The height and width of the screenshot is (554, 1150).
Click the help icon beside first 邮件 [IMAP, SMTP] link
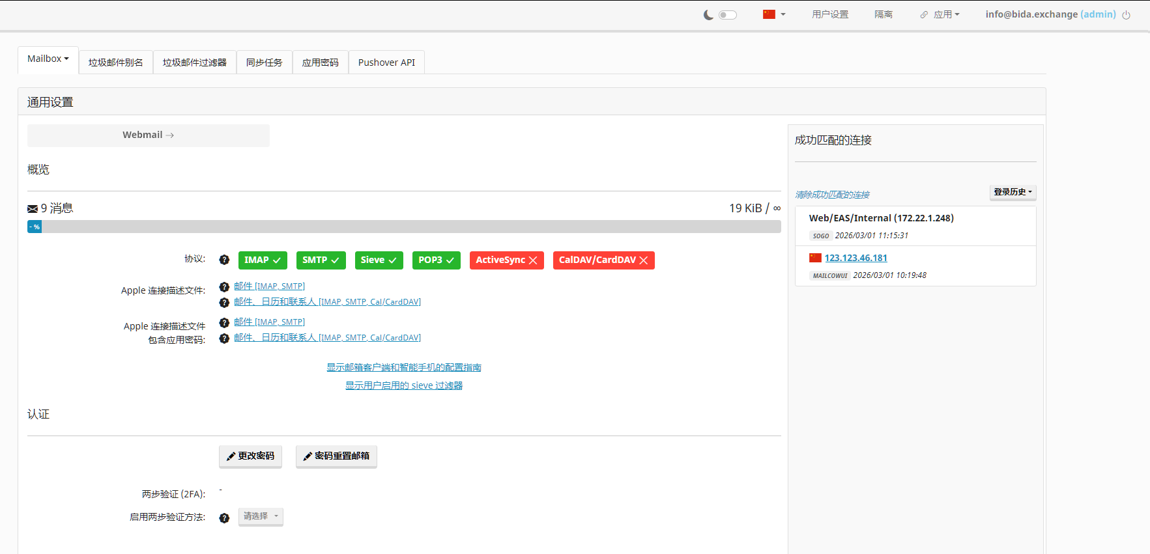[224, 287]
